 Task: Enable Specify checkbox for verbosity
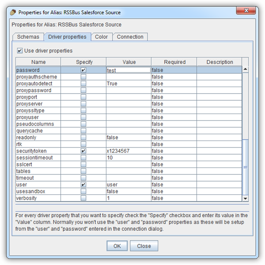[x=83, y=198]
